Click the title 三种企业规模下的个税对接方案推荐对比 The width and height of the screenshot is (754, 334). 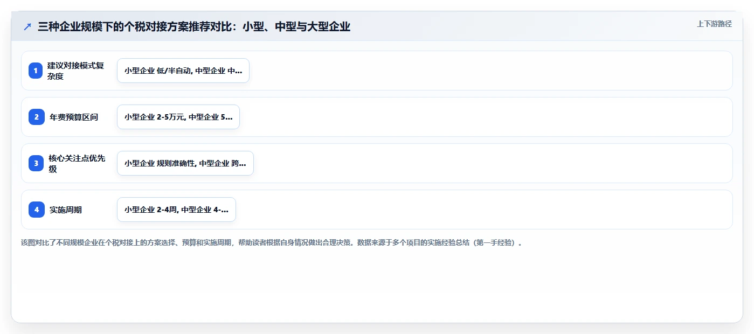(194, 26)
